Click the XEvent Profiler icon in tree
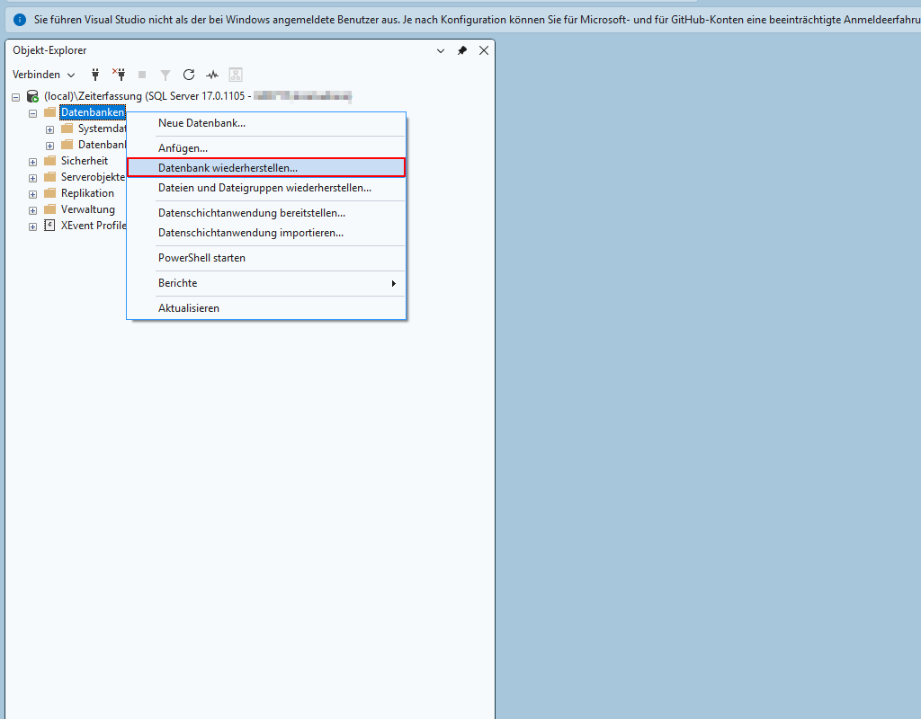 coord(50,226)
